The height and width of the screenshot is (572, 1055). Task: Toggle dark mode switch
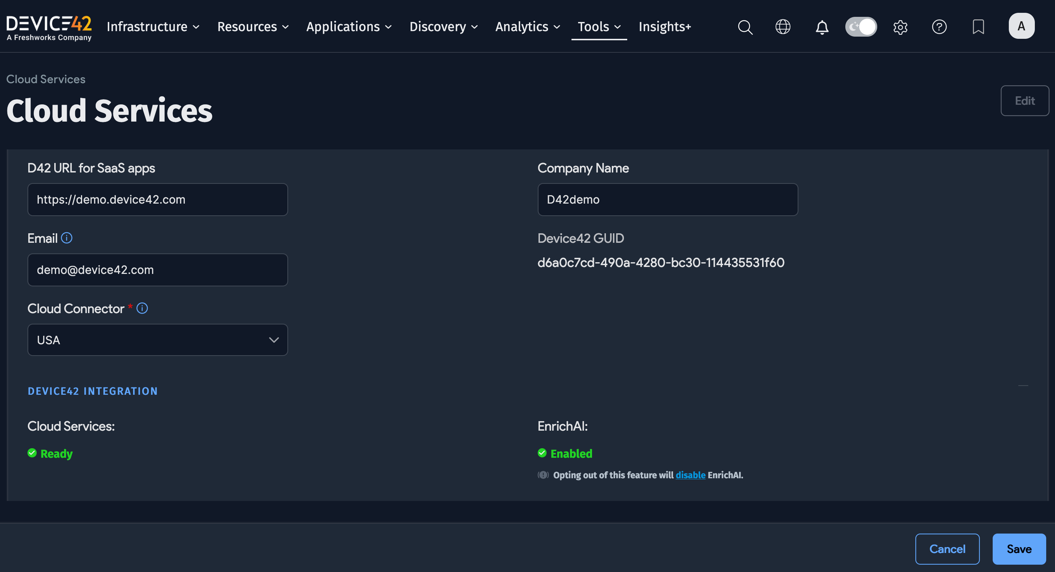[x=861, y=27]
